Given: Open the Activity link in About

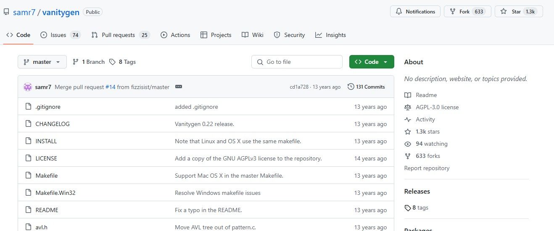Looking at the screenshot, I should coord(419,119).
